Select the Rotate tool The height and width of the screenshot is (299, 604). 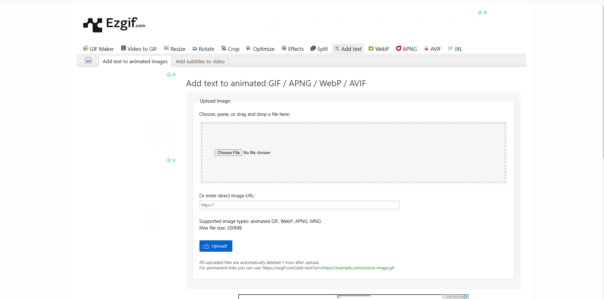(203, 49)
